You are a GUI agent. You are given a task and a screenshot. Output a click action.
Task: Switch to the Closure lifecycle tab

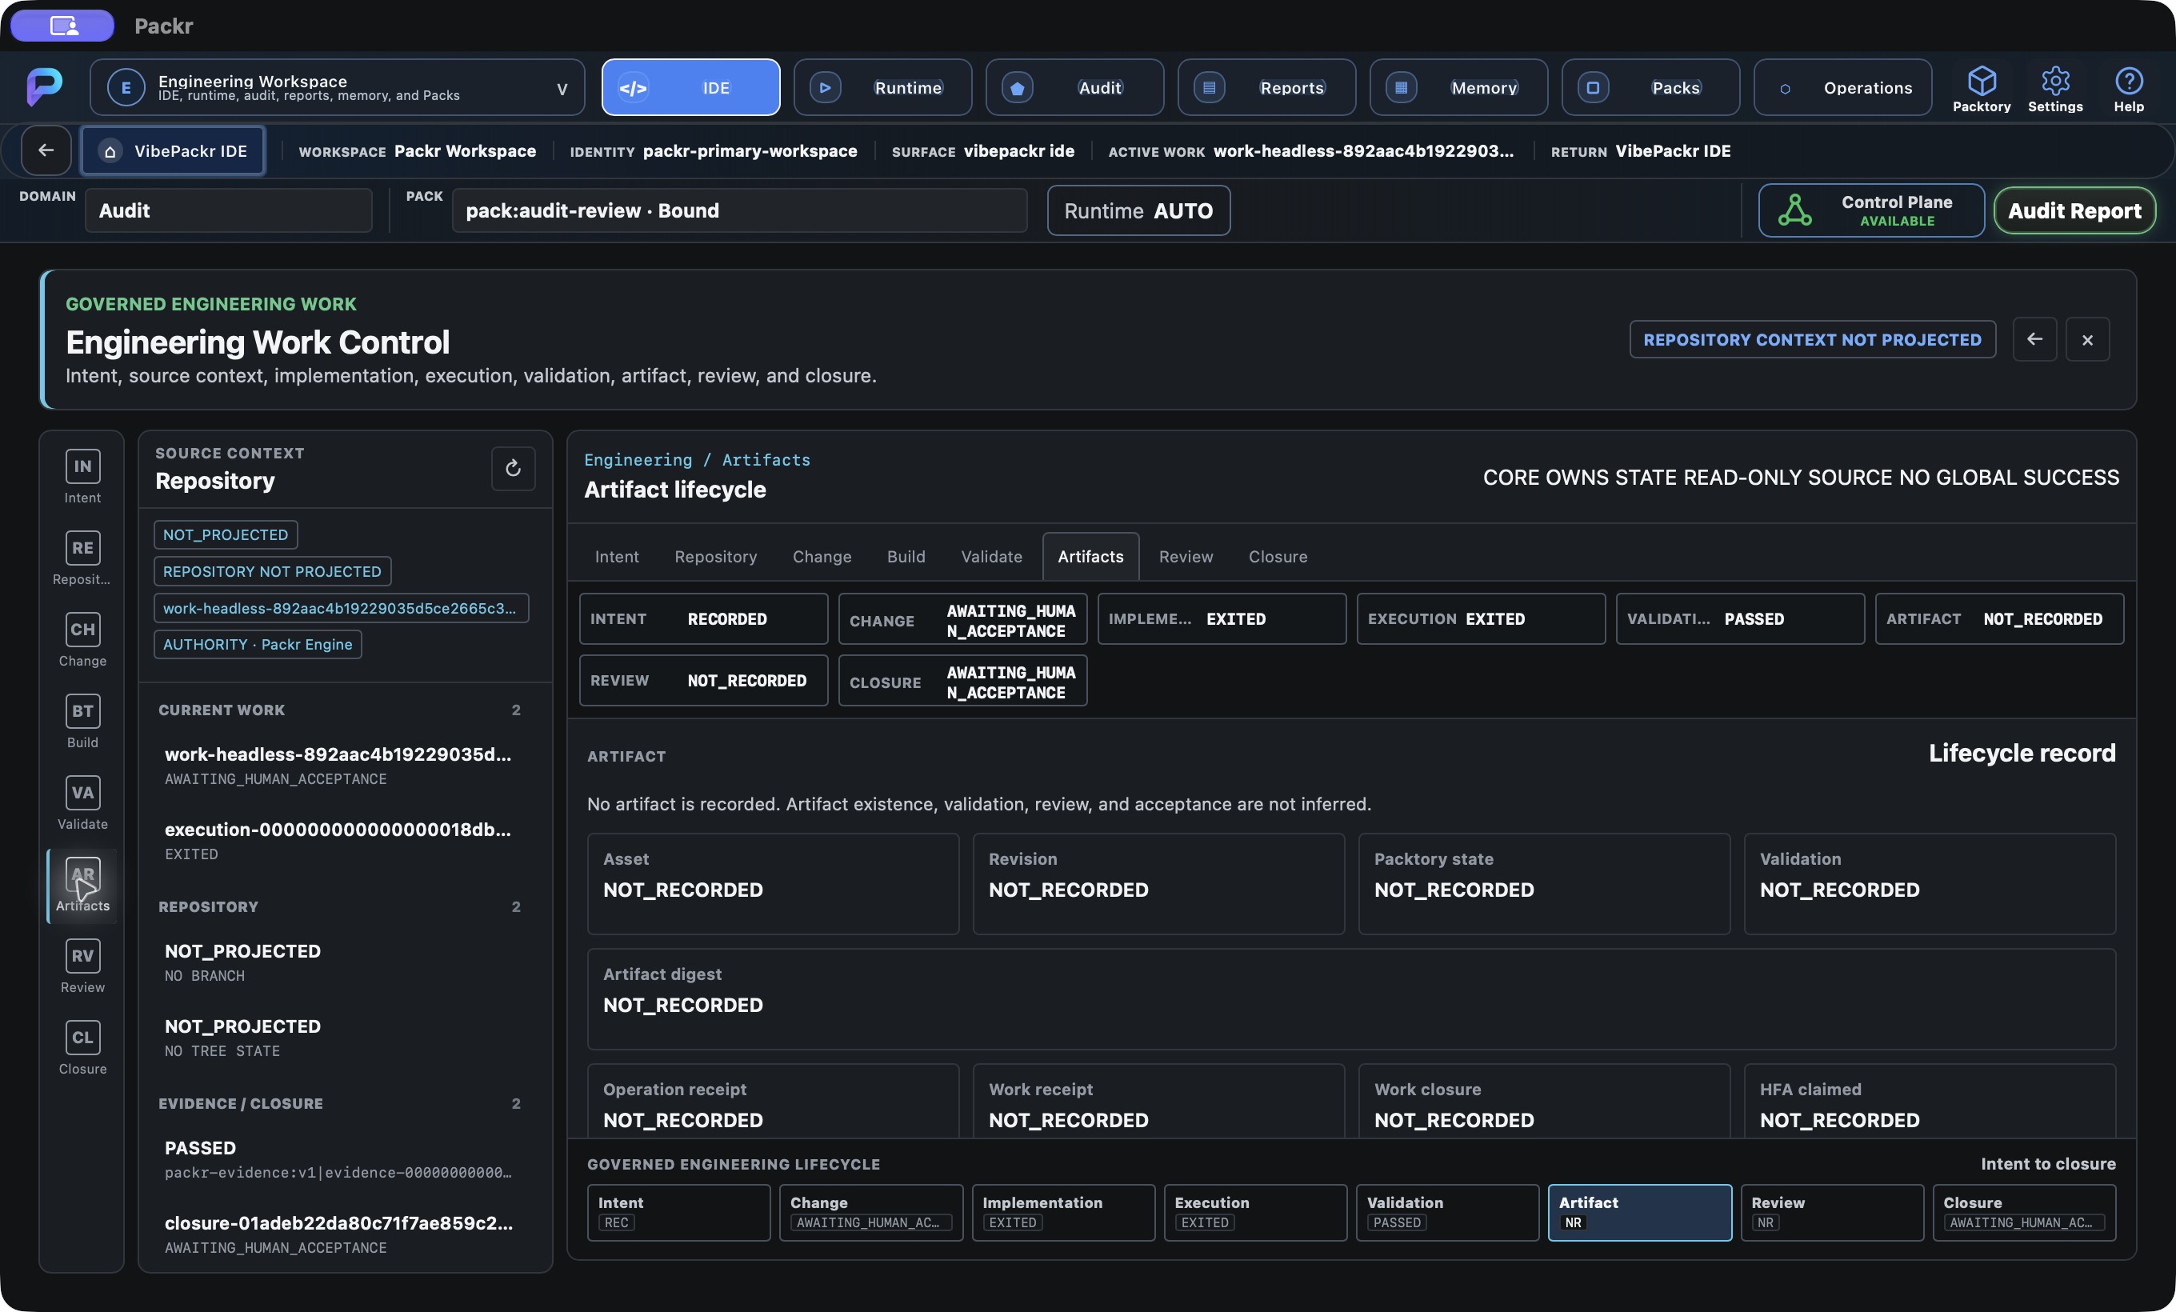click(x=1277, y=556)
